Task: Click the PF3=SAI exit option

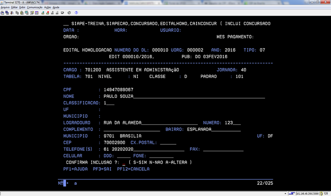Action: pyautogui.click(x=103, y=169)
